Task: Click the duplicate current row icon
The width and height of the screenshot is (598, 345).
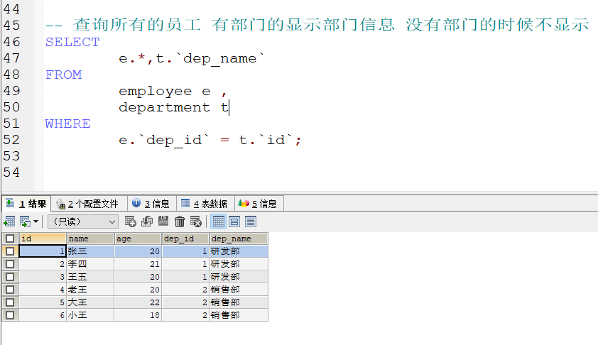Action: tap(147, 221)
